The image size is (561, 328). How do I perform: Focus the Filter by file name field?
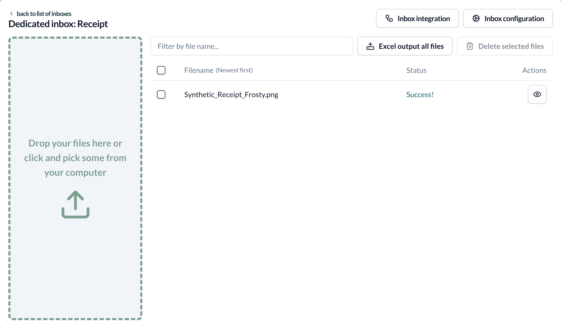[x=252, y=46]
